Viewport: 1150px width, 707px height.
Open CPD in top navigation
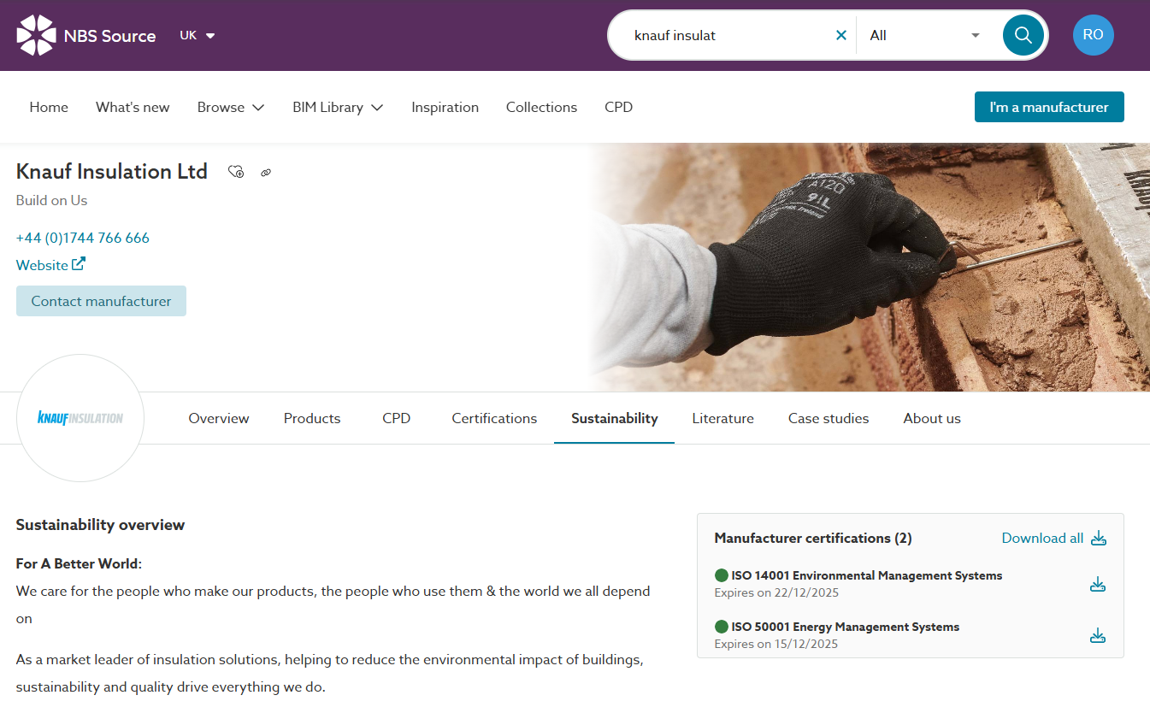tap(618, 107)
